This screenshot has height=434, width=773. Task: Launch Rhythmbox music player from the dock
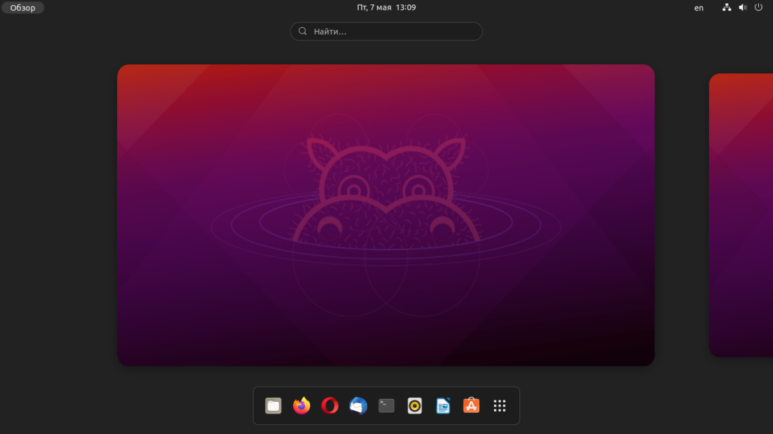click(415, 406)
